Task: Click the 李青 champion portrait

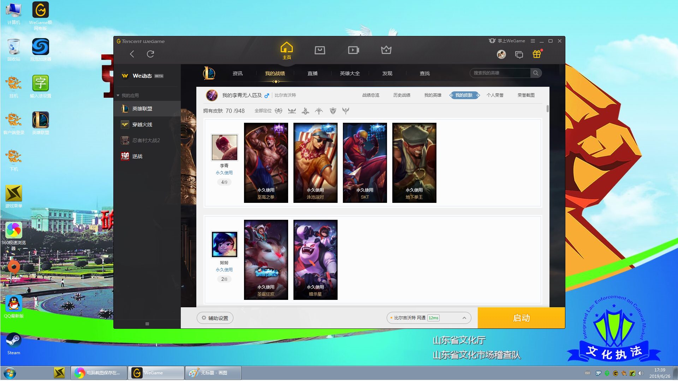Action: [x=225, y=147]
